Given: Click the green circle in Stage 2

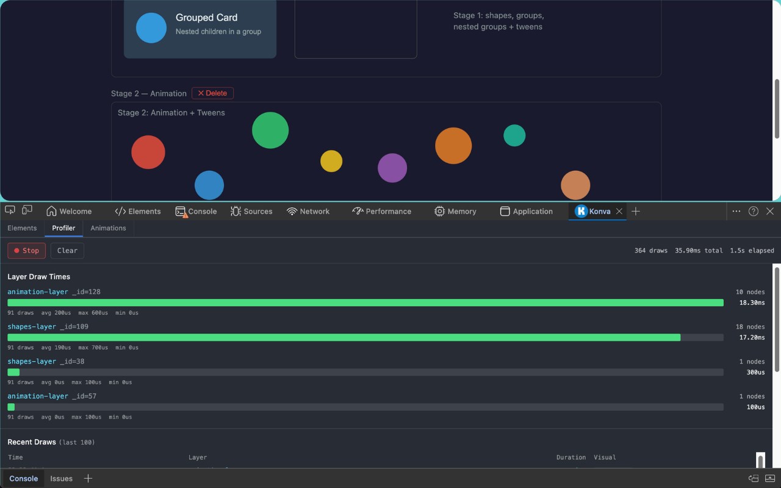Looking at the screenshot, I should (270, 130).
